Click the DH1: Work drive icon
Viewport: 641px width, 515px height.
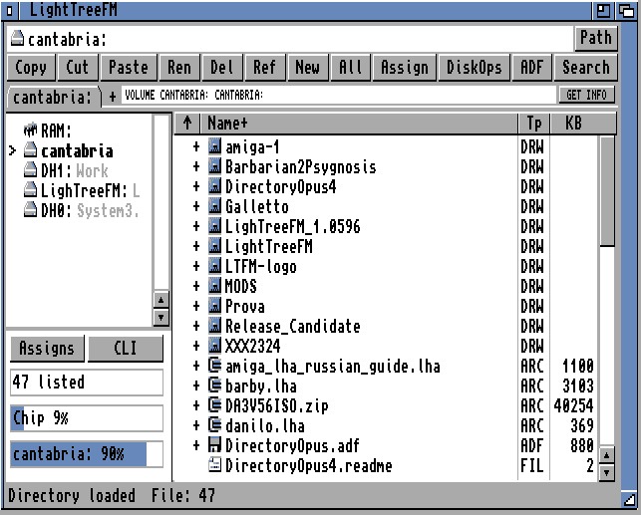[x=30, y=170]
